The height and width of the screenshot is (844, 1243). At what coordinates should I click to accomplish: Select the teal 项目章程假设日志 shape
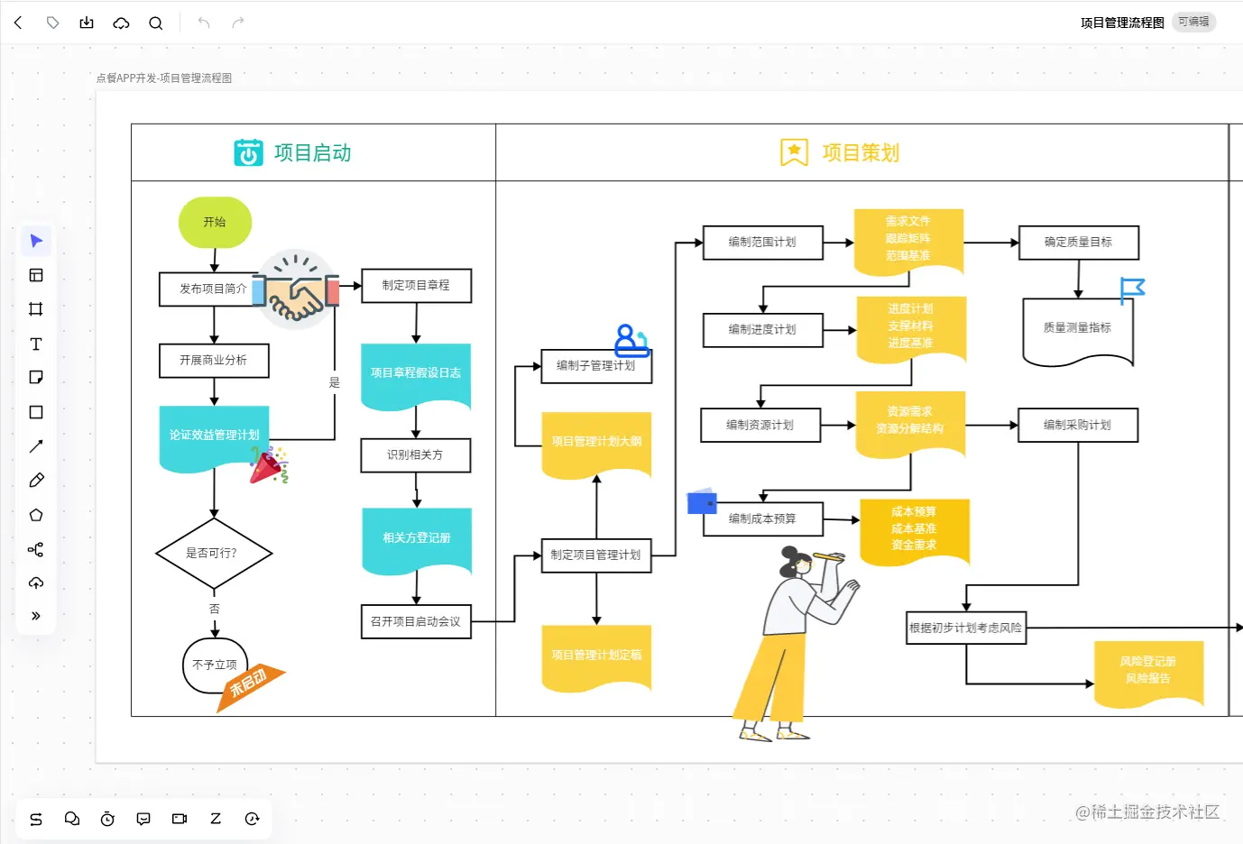[416, 378]
